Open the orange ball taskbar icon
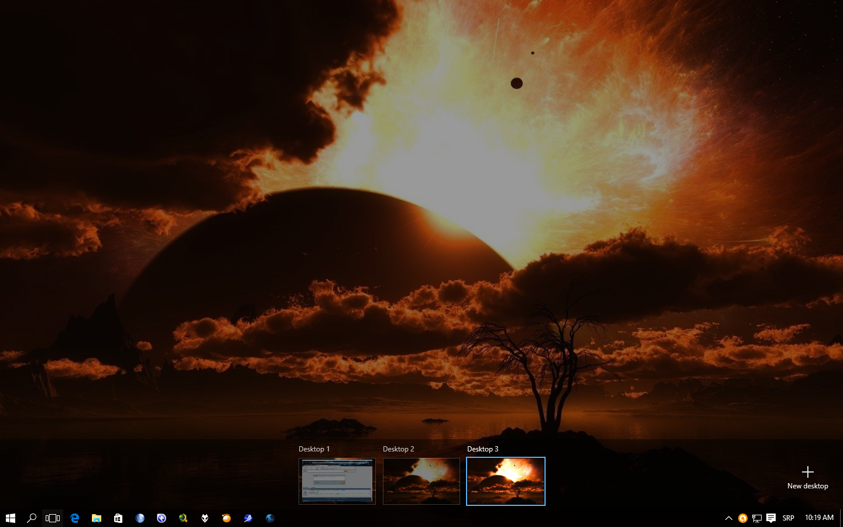This screenshot has height=527, width=843. point(227,518)
